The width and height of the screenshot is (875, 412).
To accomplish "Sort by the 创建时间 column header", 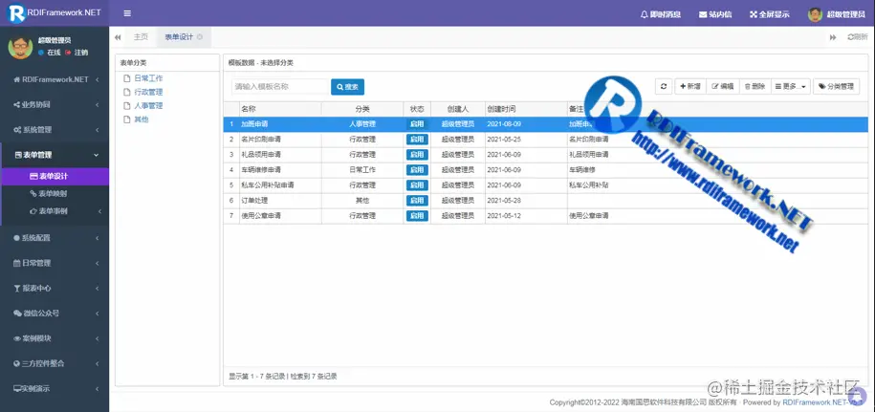I will click(x=526, y=109).
